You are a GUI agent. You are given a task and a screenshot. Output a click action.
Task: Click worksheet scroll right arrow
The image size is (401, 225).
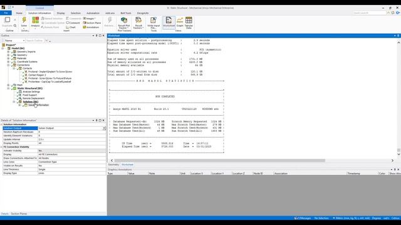click(x=393, y=161)
